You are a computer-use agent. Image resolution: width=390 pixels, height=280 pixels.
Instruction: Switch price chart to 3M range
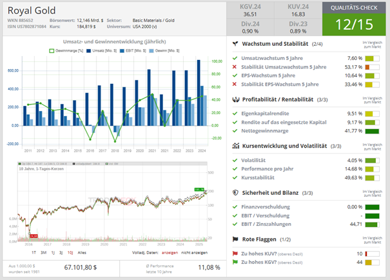tap(44, 253)
